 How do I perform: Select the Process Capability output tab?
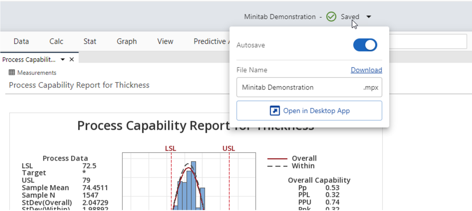click(29, 60)
